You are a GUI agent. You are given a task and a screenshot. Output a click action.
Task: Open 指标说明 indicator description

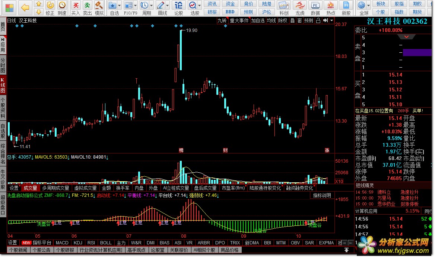[x=322, y=196]
